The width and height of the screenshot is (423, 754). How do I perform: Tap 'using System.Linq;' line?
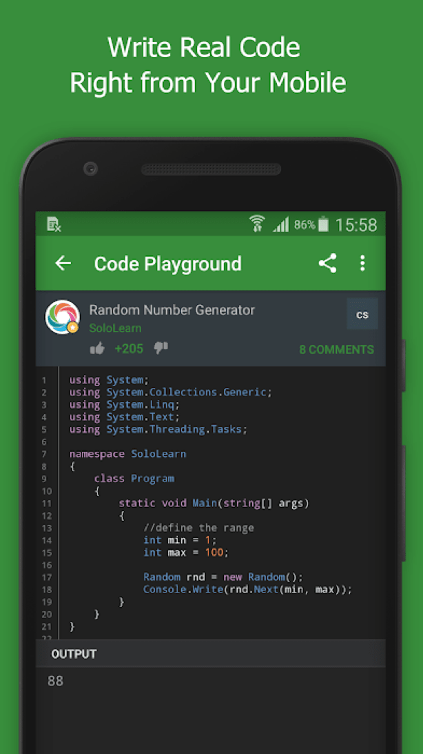point(125,404)
